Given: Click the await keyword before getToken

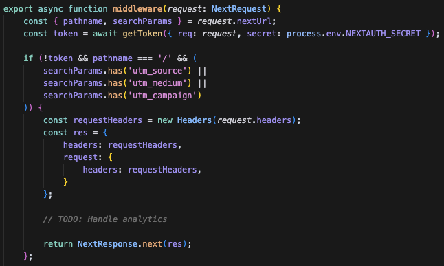Looking at the screenshot, I should pyautogui.click(x=105, y=34).
